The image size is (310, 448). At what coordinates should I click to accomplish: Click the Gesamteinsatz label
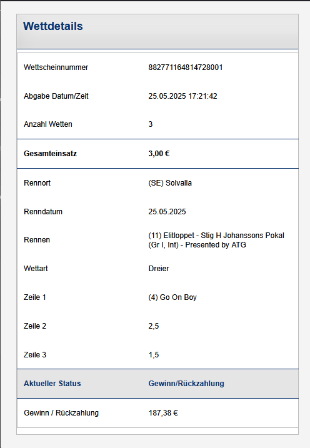pos(50,154)
